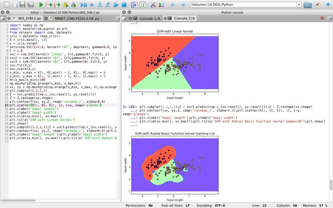Image resolution: width=333 pixels, height=208 pixels.
Task: Open the PYTHONPATH manager
Action: [x=161, y=4]
